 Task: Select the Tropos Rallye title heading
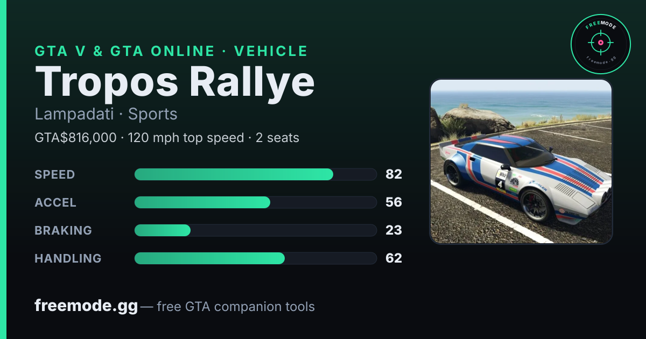tap(174, 82)
